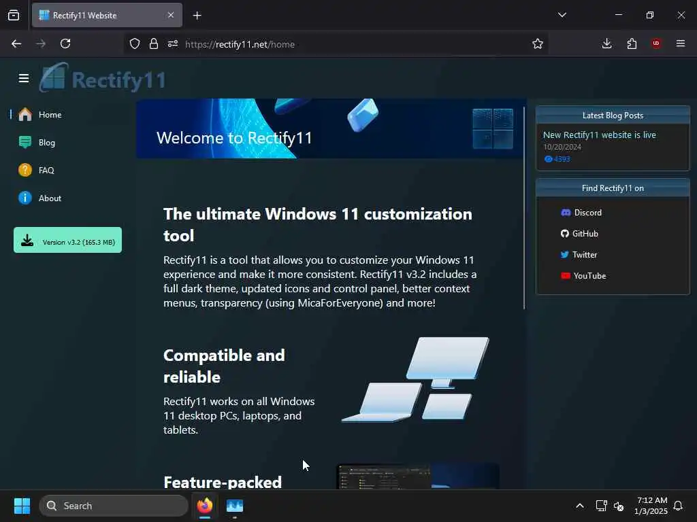Open the GitHub link
697x522 pixels.
[580, 234]
